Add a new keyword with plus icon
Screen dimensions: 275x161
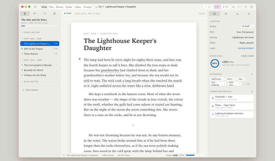pyautogui.click(x=252, y=74)
